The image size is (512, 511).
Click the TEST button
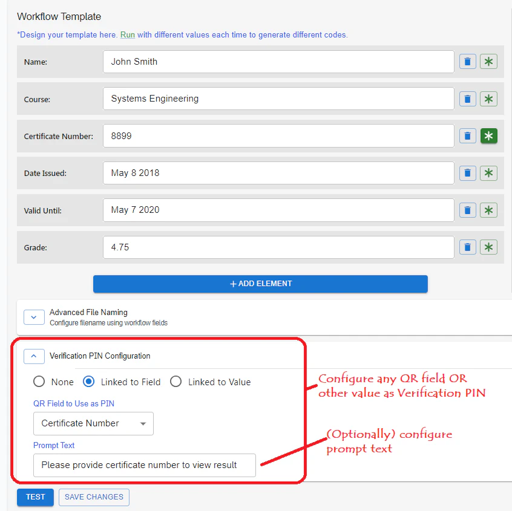pyautogui.click(x=34, y=497)
